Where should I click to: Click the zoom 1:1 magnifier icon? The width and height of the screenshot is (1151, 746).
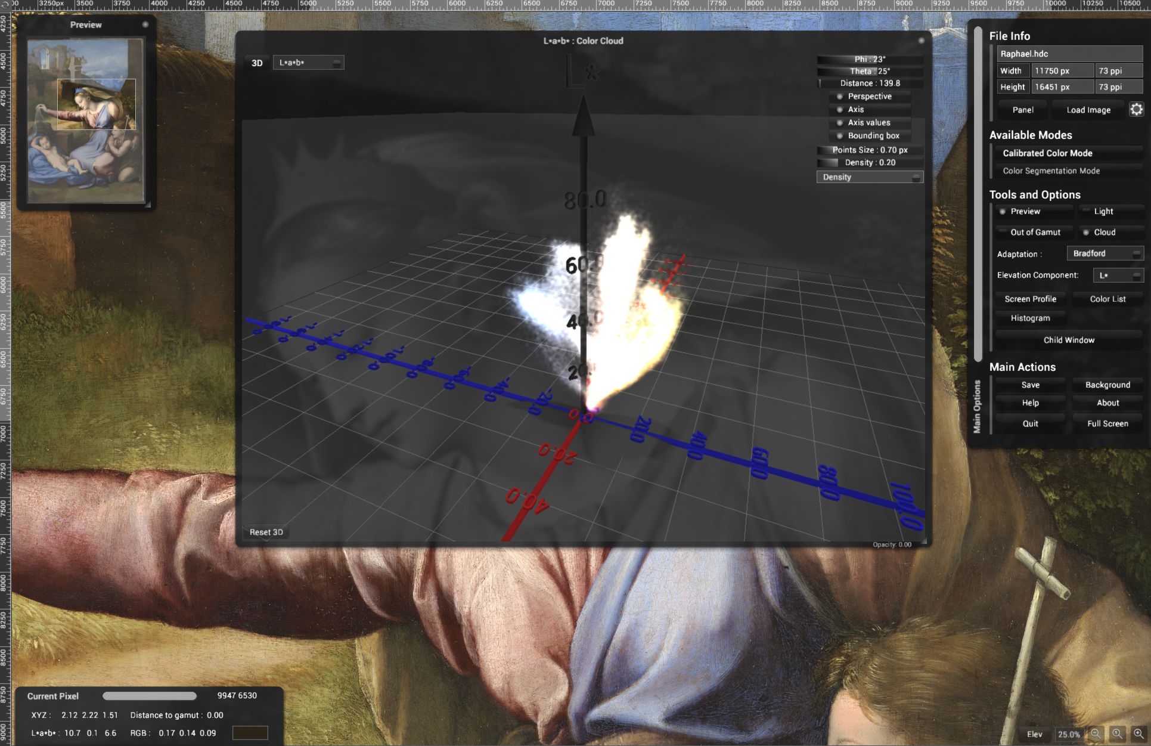pos(1117,734)
